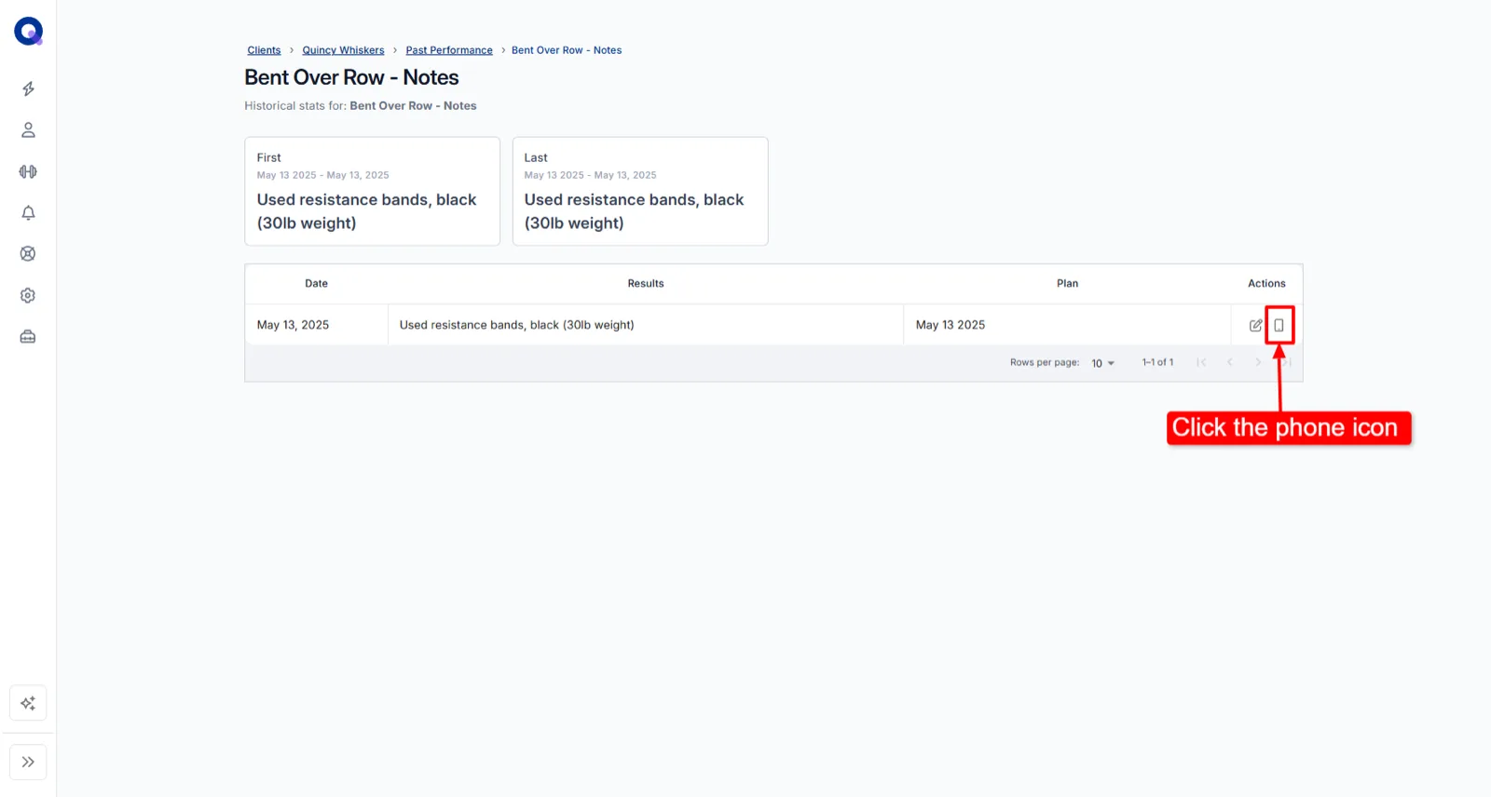Open the rows per page dropdown
1491x797 pixels.
[x=1102, y=363]
